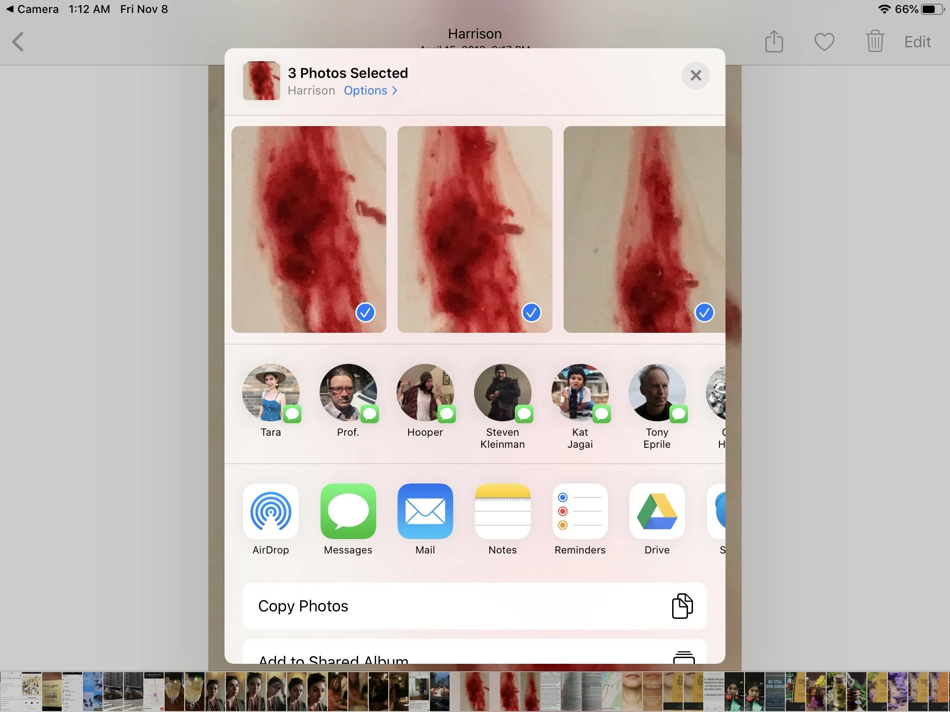Go back using the back chevron
This screenshot has width=950, height=712.
click(18, 42)
